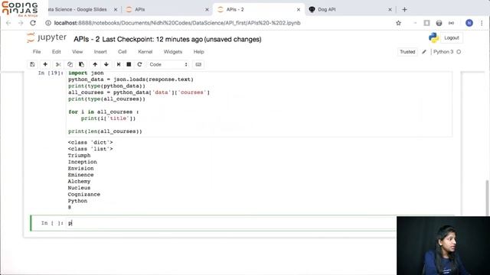Cut selected cells with scissors icon
490x275 pixels.
(x=58, y=64)
